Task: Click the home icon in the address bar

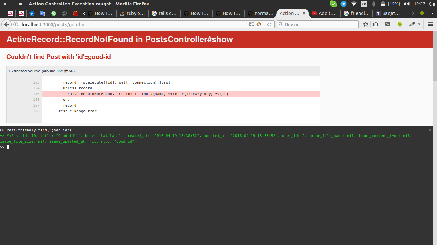Action: point(259,24)
